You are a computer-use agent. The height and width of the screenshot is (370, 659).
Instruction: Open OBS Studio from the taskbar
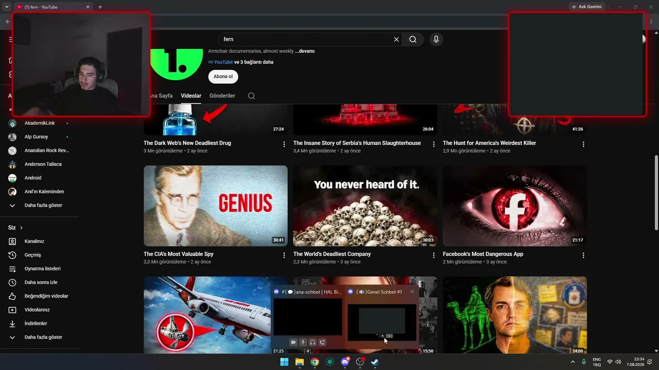pyautogui.click(x=360, y=362)
